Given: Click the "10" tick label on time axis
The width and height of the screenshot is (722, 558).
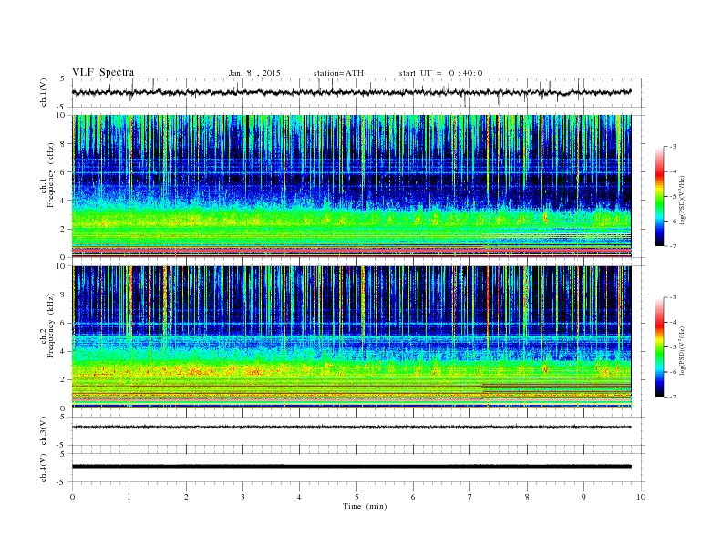Looking at the screenshot, I should pyautogui.click(x=641, y=497).
